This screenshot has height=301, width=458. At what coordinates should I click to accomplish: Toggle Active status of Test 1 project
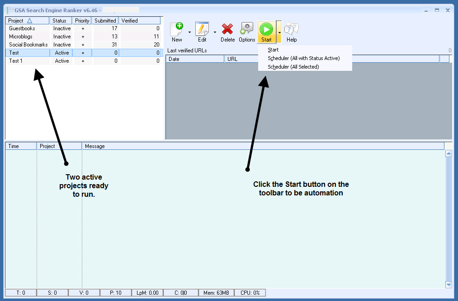pyautogui.click(x=62, y=61)
